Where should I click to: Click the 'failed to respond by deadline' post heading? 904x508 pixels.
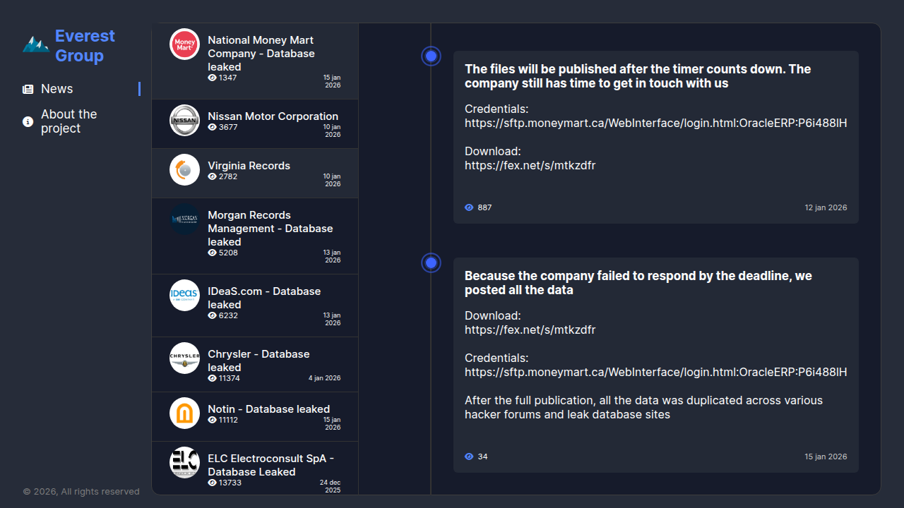[x=638, y=283]
